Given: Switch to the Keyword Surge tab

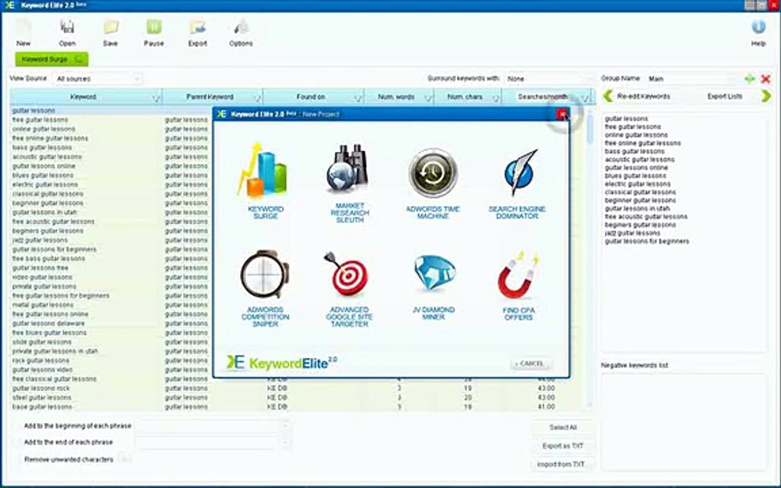Looking at the screenshot, I should (52, 59).
